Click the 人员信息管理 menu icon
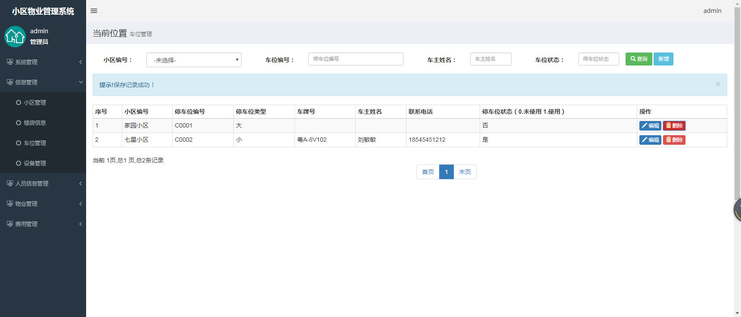The width and height of the screenshot is (741, 317). coord(10,183)
